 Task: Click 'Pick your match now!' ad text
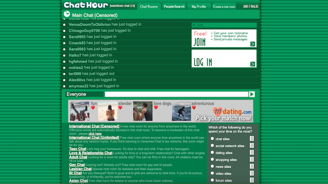(x=223, y=118)
